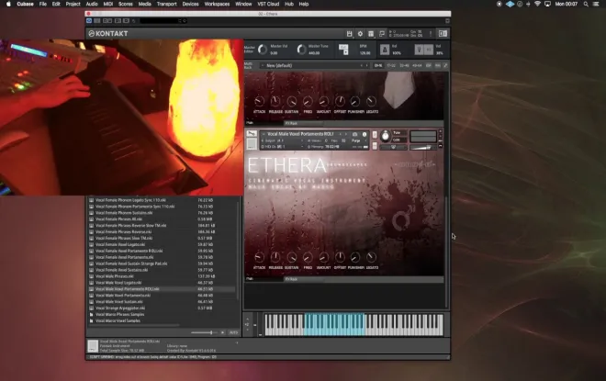This screenshot has width=606, height=381.
Task: Open instrument edit wrench on Vocal Male Vowel Portamento
Action: (x=252, y=134)
